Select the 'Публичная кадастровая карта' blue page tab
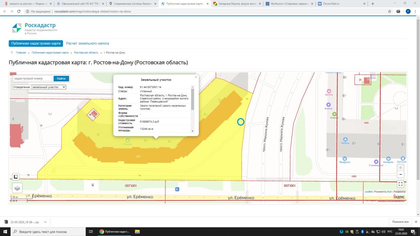Screen dimensions: 420x236 [36, 43]
